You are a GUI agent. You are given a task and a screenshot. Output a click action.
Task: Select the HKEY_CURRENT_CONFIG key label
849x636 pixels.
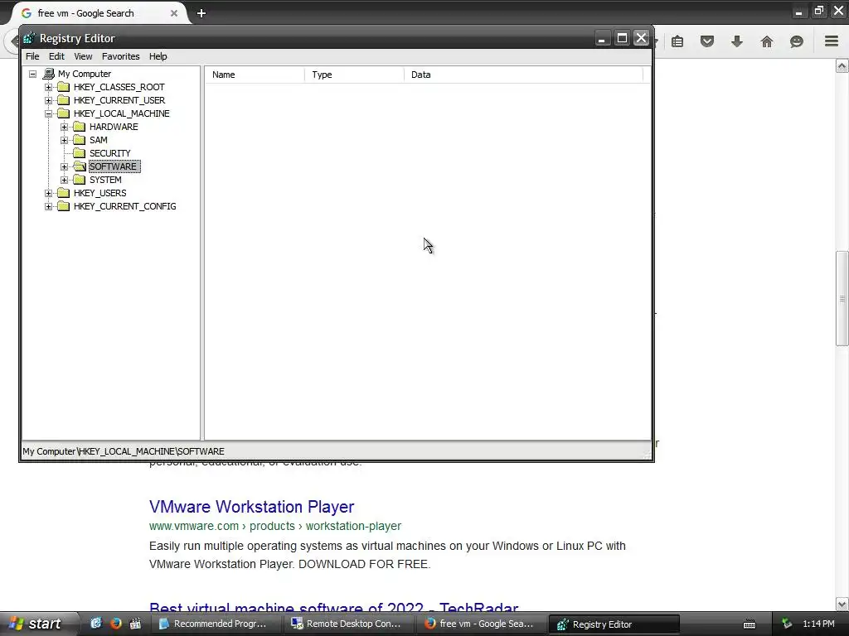124,206
